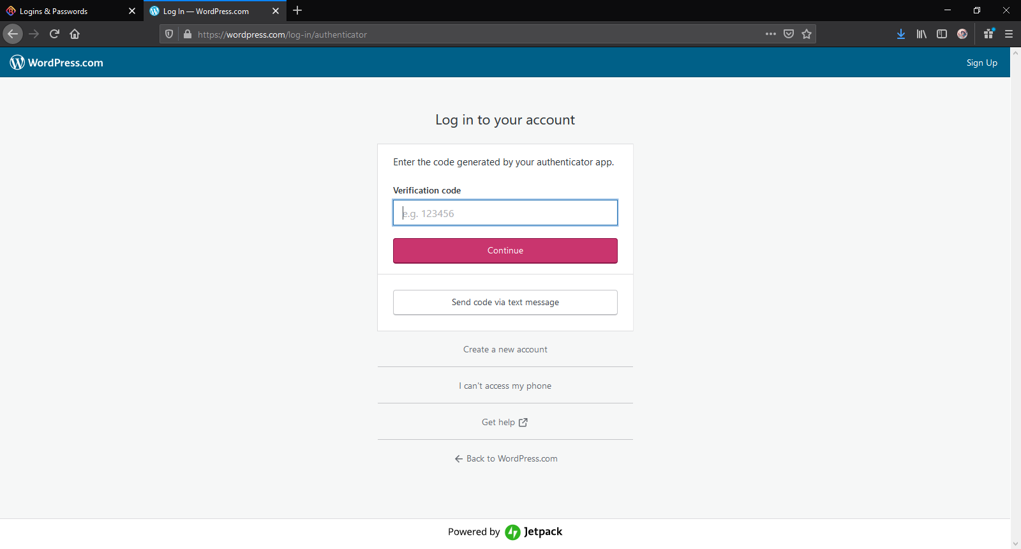Viewport: 1021px width, 549px height.
Task: Click the forward navigation arrow
Action: tap(34, 34)
